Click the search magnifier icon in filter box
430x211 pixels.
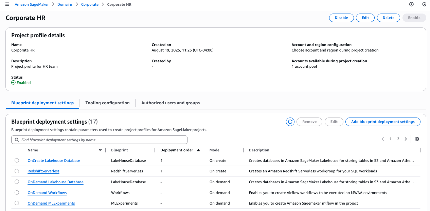(17, 140)
